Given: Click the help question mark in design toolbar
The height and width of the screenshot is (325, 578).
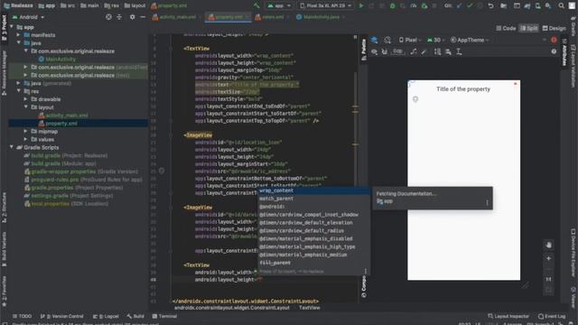Looking at the screenshot, I should 554,51.
